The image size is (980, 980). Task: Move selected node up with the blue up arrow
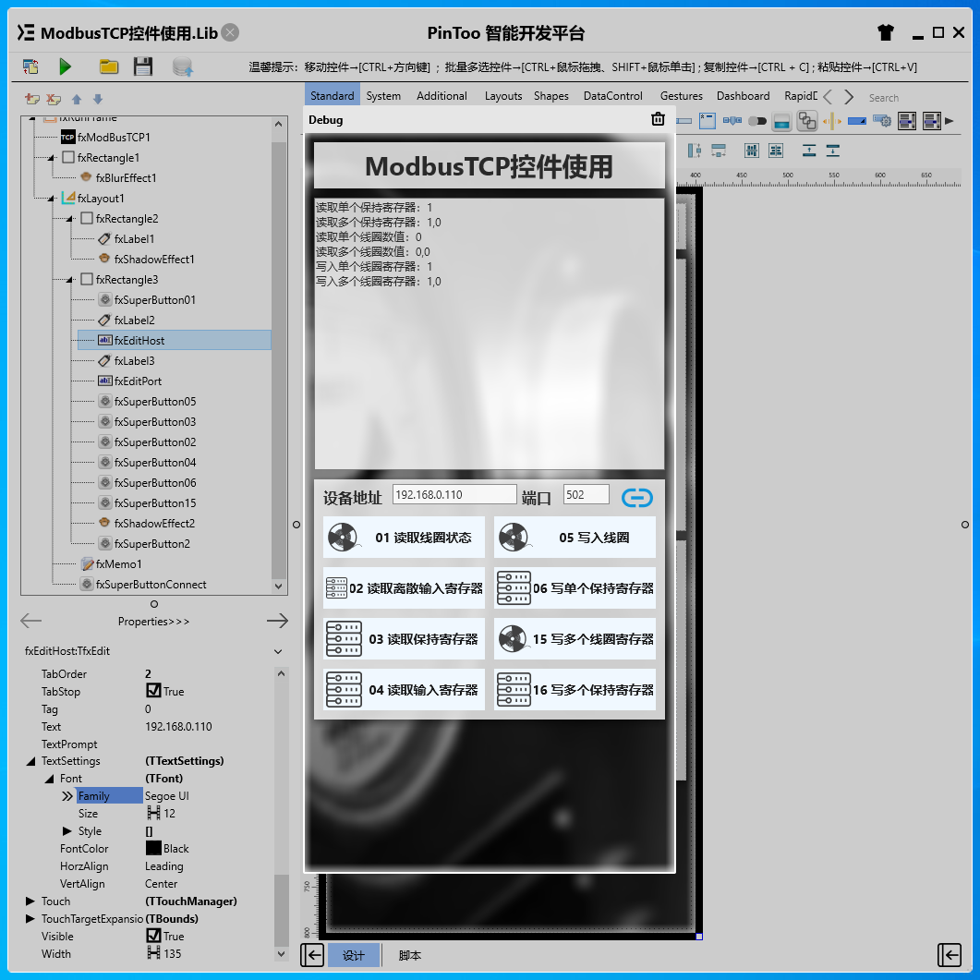click(77, 99)
